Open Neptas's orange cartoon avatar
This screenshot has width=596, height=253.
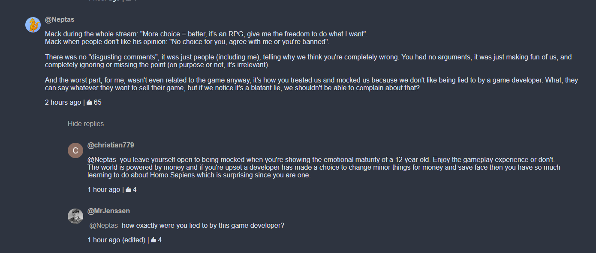coord(33,25)
